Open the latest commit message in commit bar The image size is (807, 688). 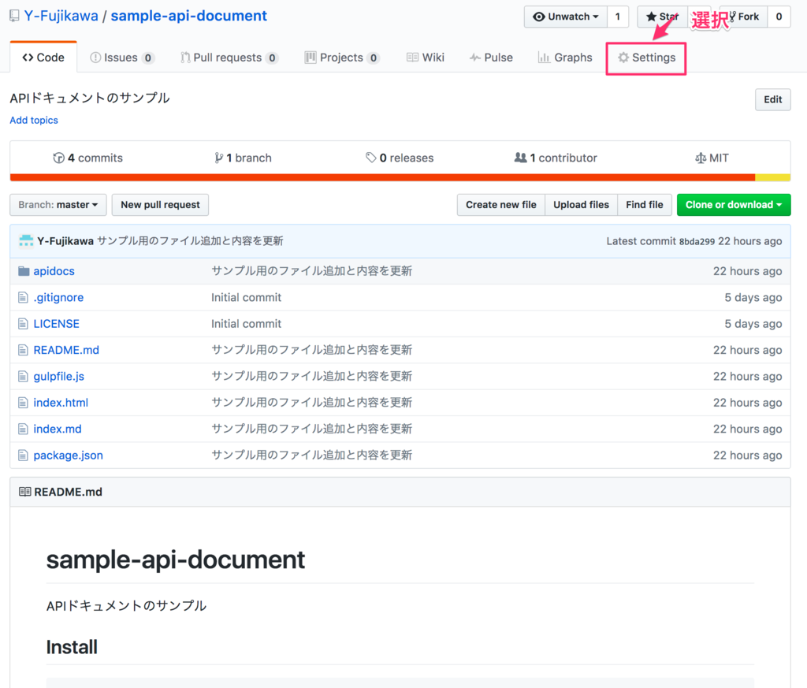click(x=190, y=241)
